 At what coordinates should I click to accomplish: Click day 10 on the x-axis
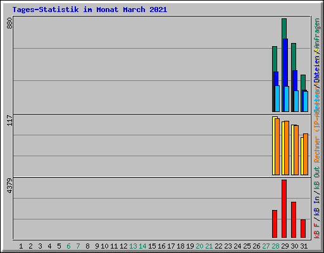(x=104, y=246)
